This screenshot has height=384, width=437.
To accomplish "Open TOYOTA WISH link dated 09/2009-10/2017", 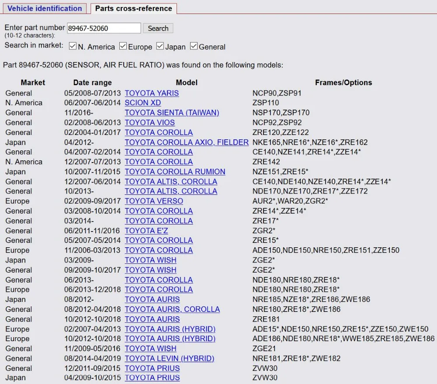I will click(150, 270).
